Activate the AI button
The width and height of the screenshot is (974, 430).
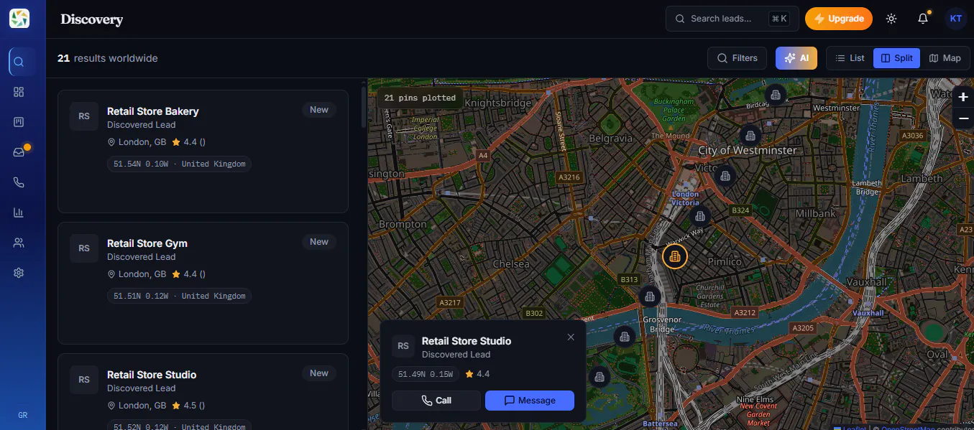pyautogui.click(x=796, y=58)
